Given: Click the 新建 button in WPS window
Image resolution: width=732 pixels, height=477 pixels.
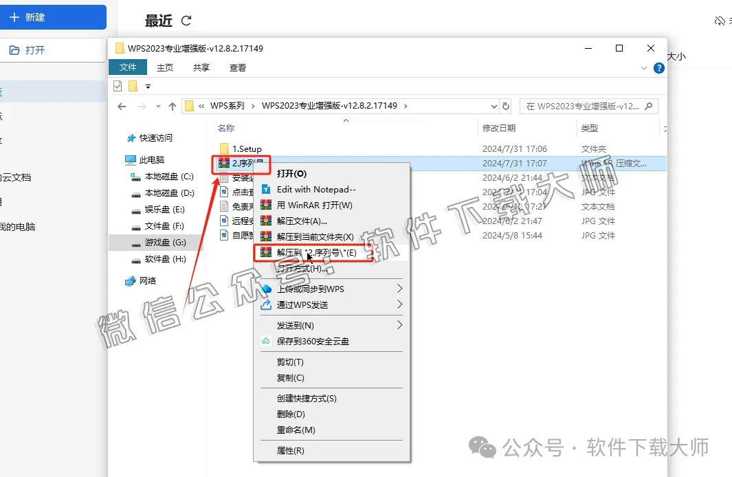Looking at the screenshot, I should pyautogui.click(x=52, y=17).
